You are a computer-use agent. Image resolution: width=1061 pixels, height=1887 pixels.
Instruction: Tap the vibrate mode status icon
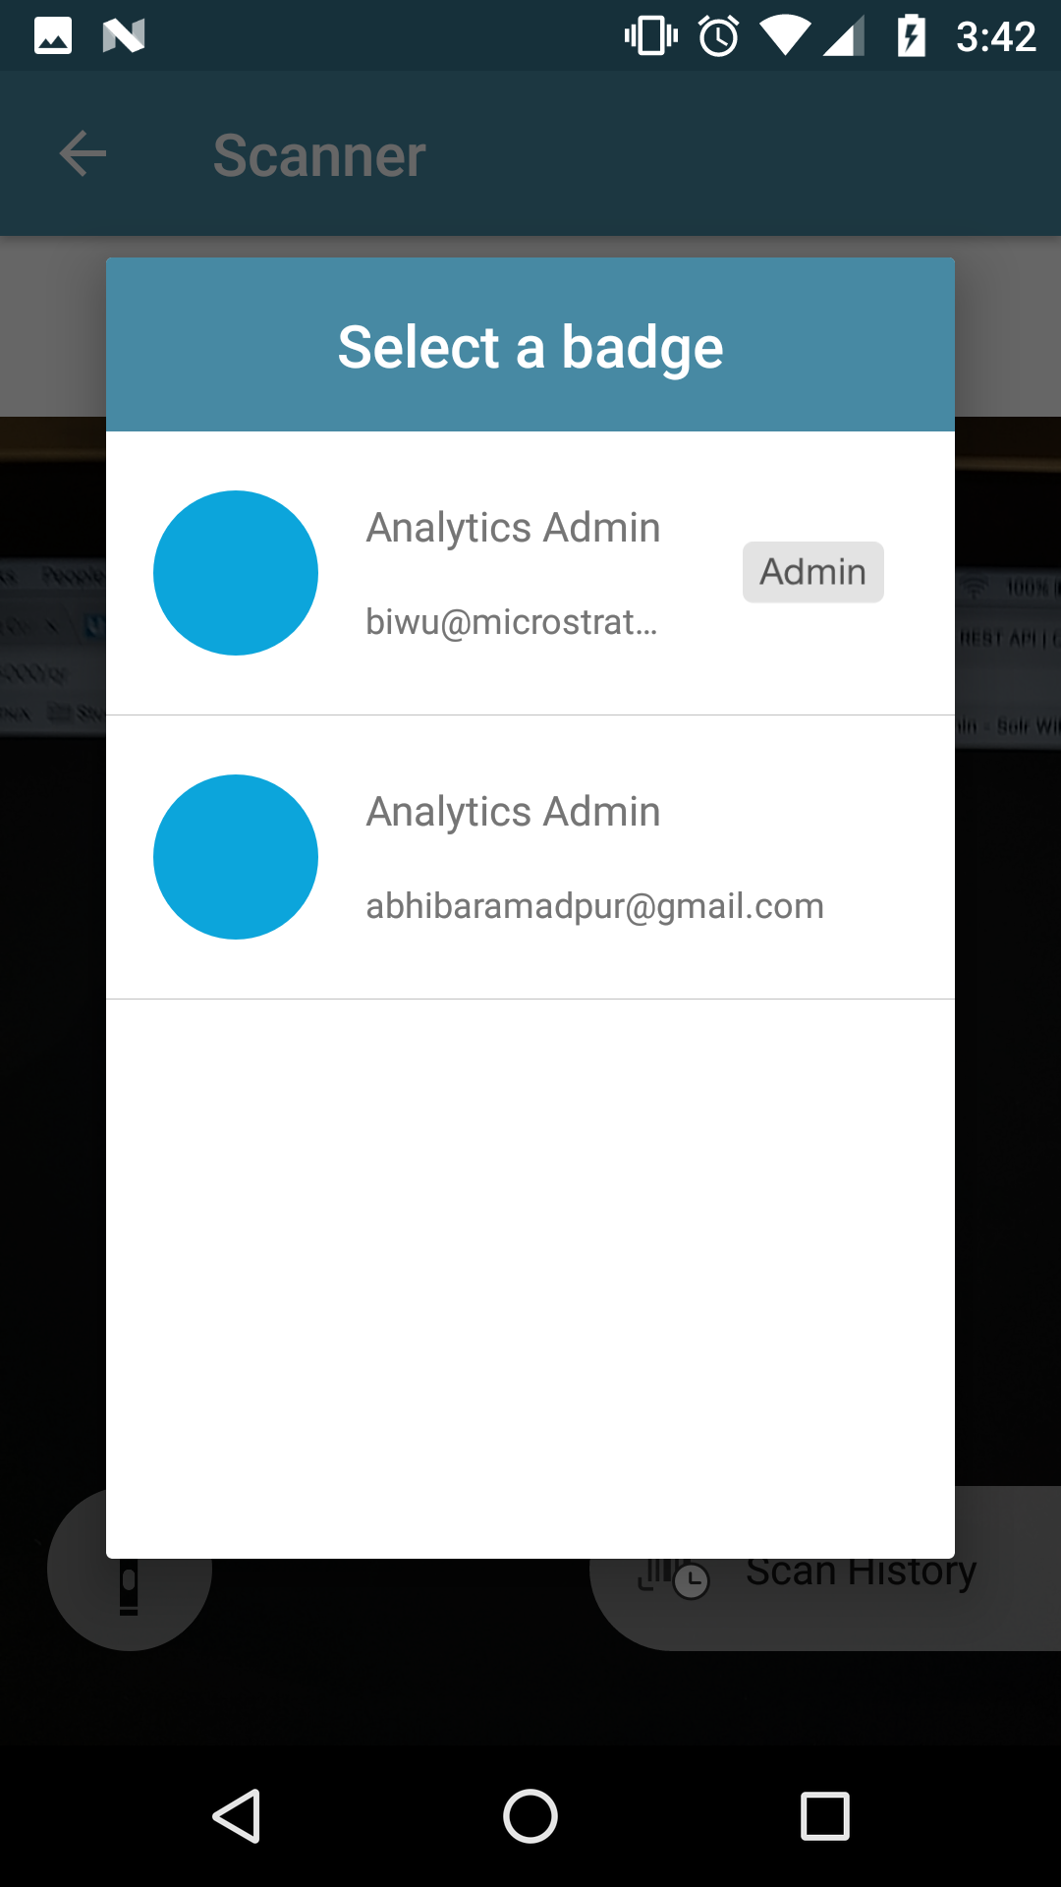651,36
